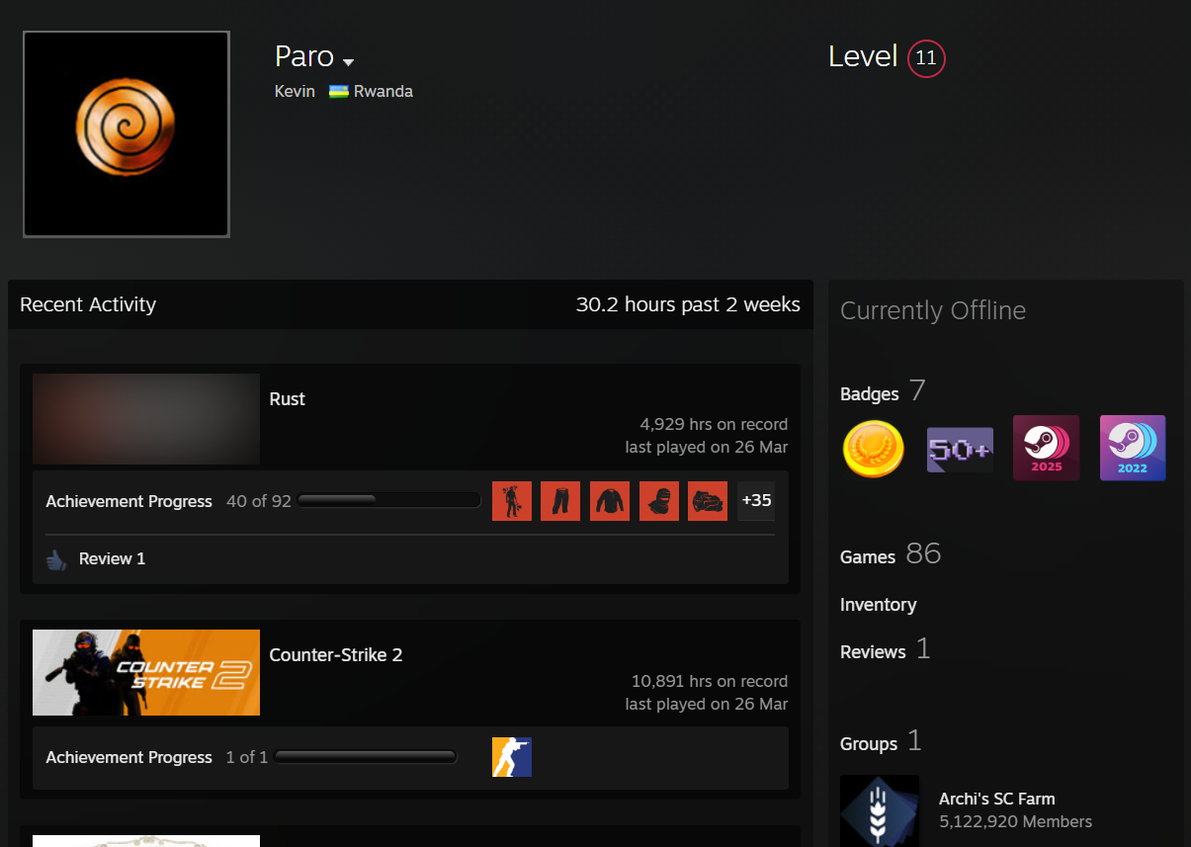
Task: Click Counter-Strike 2 achievement progress bar
Action: click(x=366, y=757)
